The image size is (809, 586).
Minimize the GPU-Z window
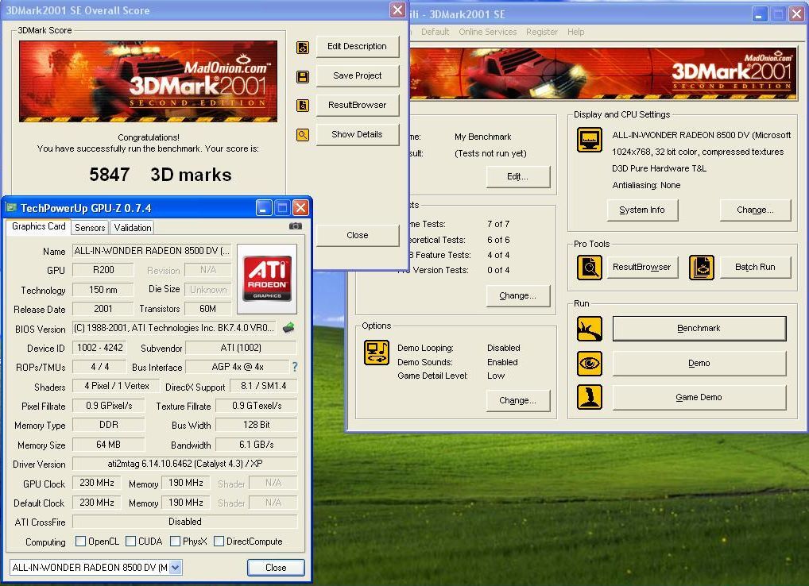(264, 208)
